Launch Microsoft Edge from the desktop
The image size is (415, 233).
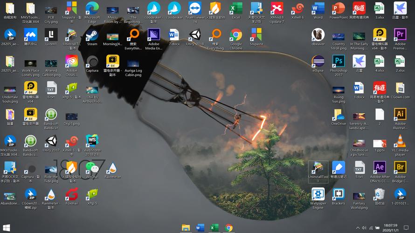tap(92, 9)
